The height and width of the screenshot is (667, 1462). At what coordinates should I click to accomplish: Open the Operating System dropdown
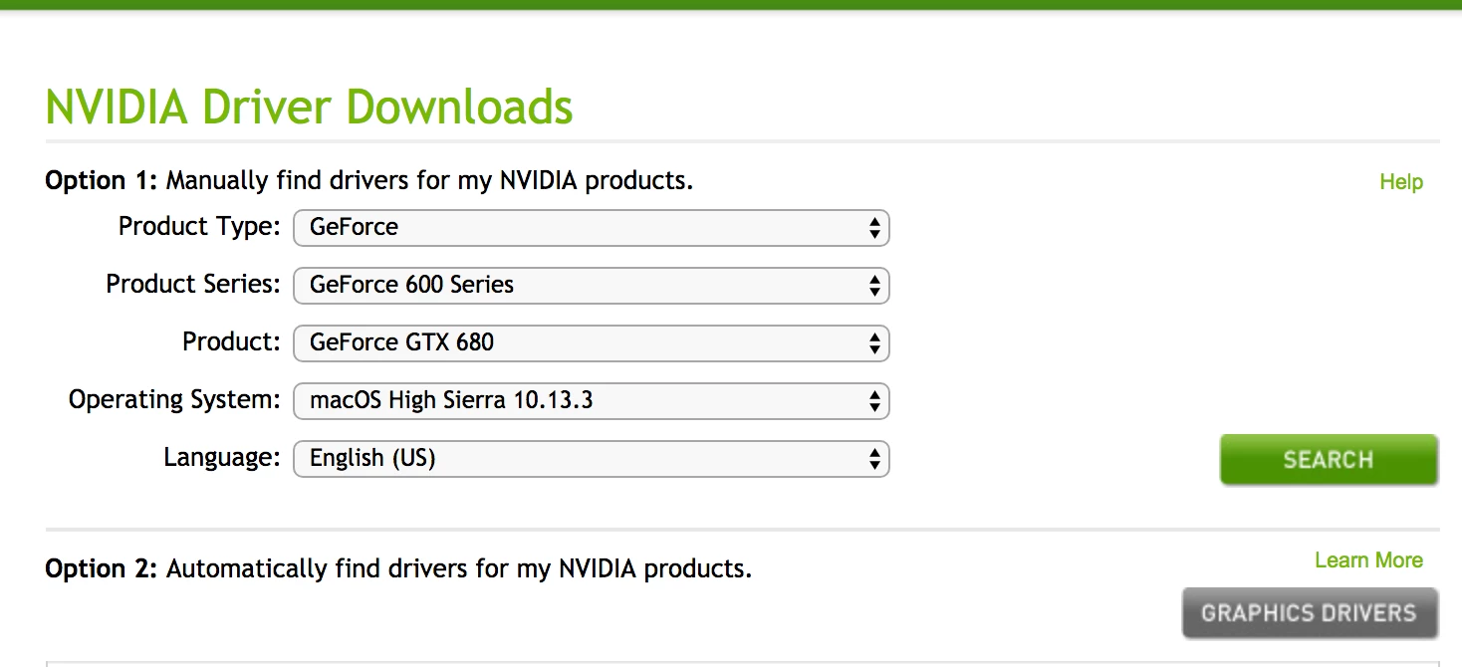[x=591, y=400]
